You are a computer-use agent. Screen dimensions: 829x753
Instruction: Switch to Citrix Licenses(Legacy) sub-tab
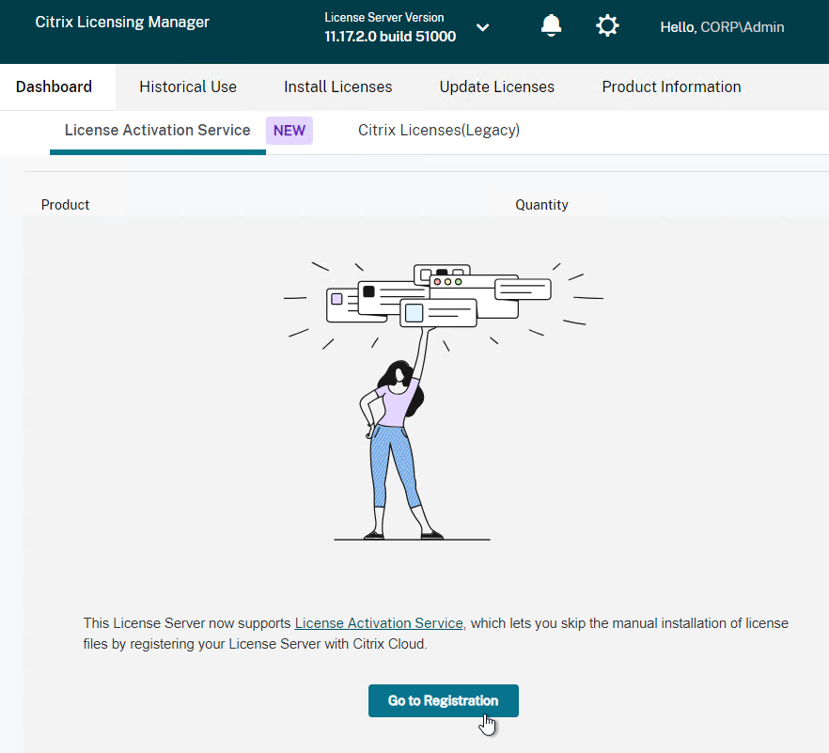pos(439,130)
